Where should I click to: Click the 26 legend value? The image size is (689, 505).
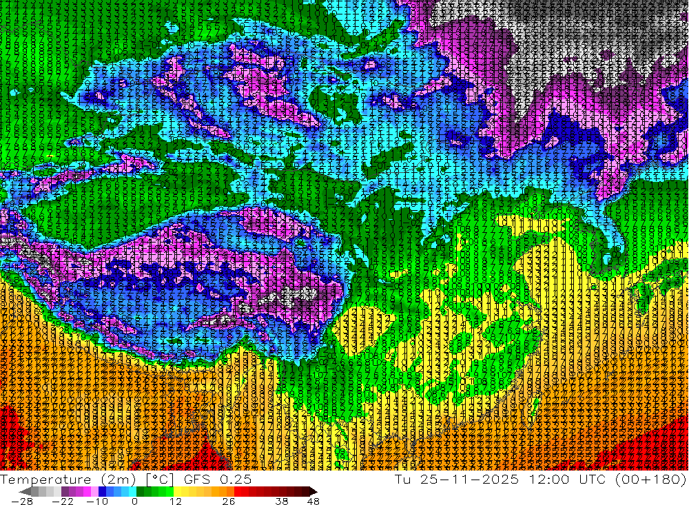(229, 502)
